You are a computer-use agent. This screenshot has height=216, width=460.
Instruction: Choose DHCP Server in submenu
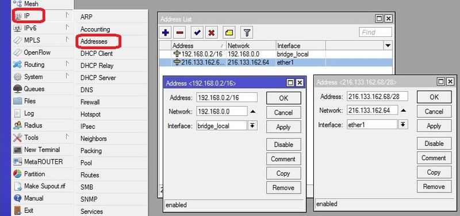tap(98, 78)
